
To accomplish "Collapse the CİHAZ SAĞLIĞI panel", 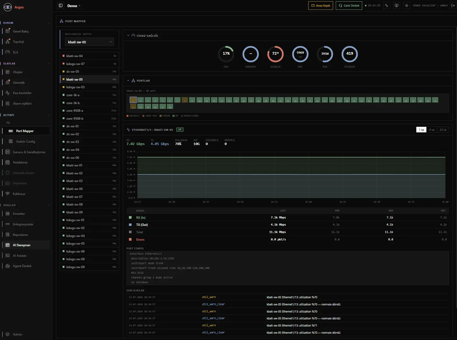I will [x=128, y=36].
